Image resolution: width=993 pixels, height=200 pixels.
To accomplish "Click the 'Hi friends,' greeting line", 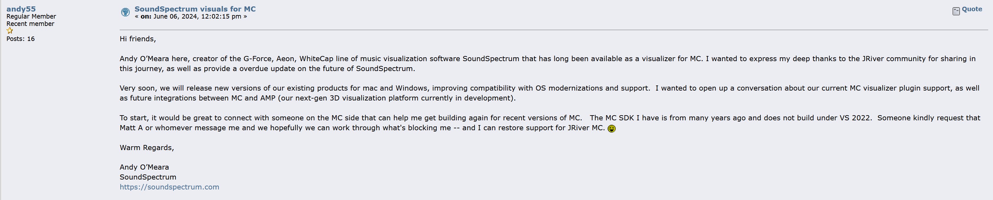I will [138, 39].
